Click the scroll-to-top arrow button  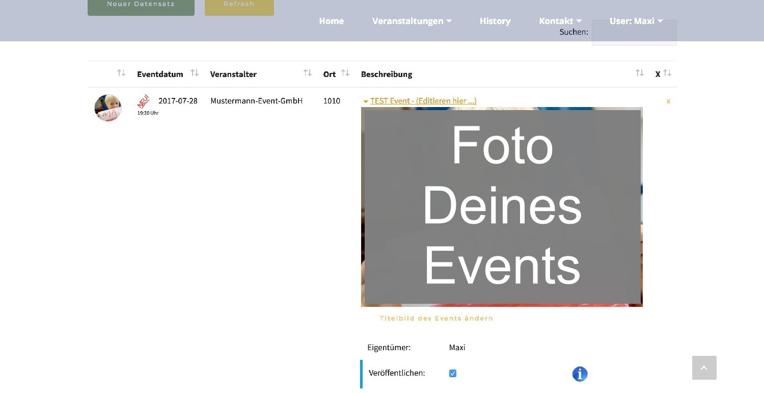tap(704, 368)
